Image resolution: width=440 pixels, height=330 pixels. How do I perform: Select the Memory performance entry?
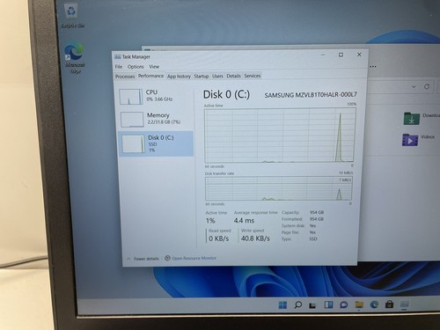pyautogui.click(x=156, y=119)
